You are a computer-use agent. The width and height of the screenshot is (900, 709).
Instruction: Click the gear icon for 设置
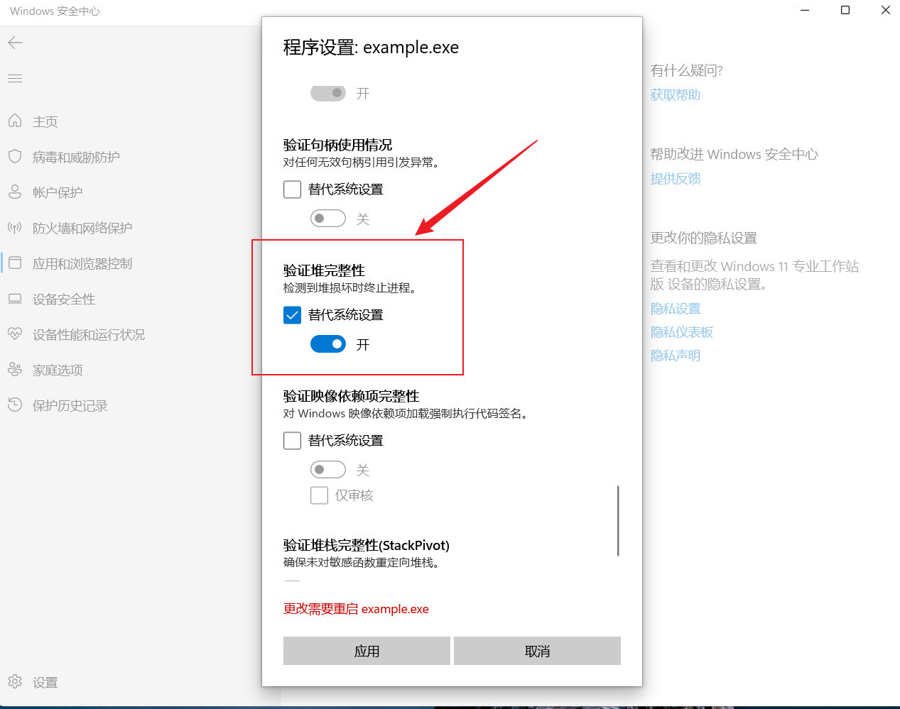(x=15, y=681)
